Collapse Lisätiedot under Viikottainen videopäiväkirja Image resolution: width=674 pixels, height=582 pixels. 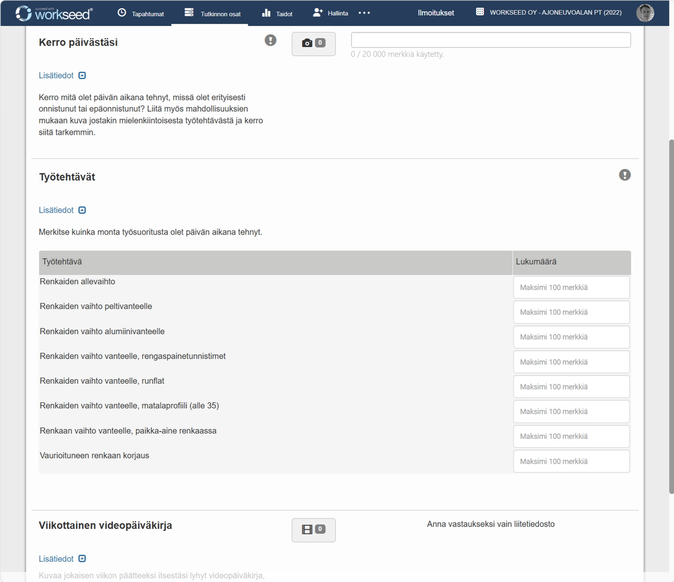pyautogui.click(x=62, y=559)
